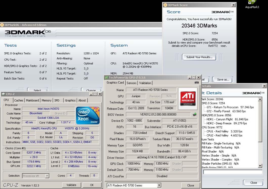Viewport: 268px width, 189px height.
Task: Click the scroll down arrow in Result Details
Action: (260, 166)
